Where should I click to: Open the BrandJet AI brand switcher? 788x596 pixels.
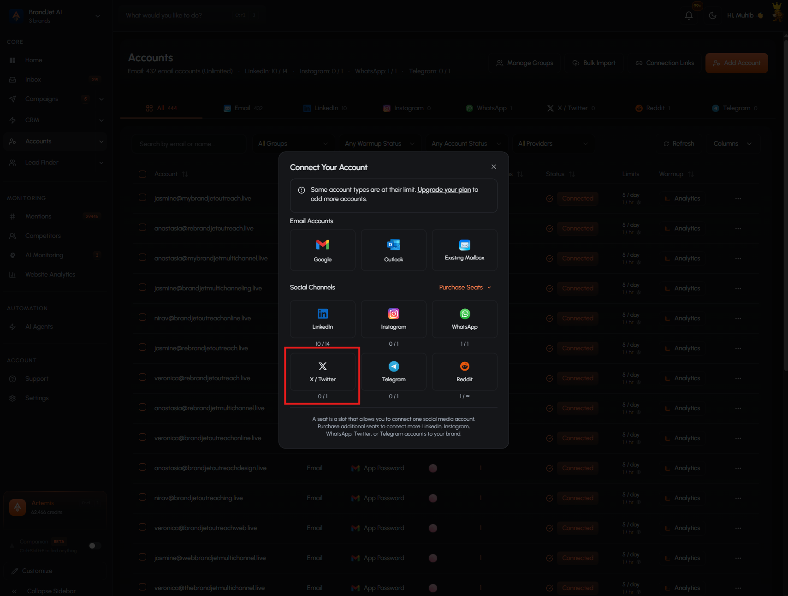[54, 16]
